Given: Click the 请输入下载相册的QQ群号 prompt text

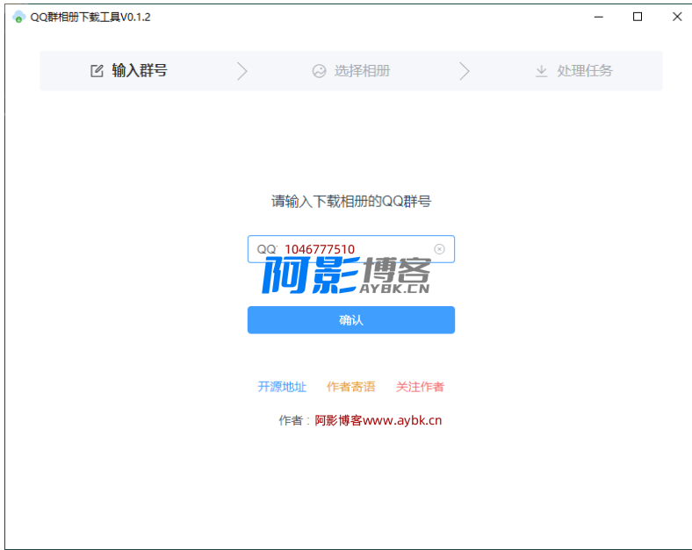Looking at the screenshot, I should tap(351, 202).
